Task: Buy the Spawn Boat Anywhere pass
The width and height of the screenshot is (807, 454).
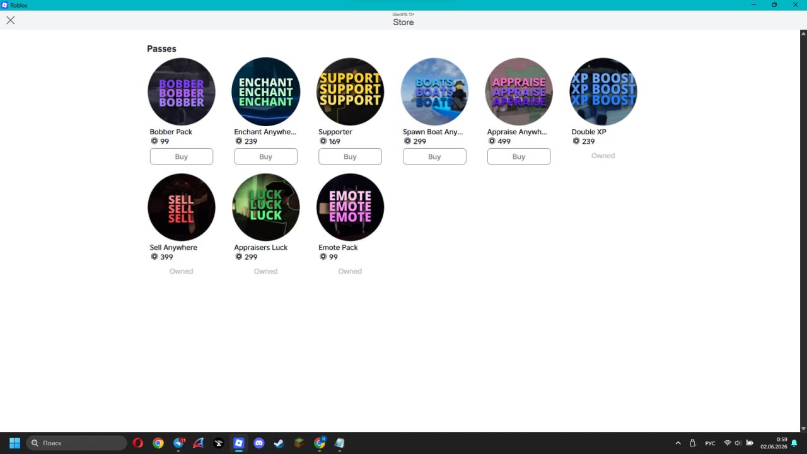Action: tap(434, 156)
